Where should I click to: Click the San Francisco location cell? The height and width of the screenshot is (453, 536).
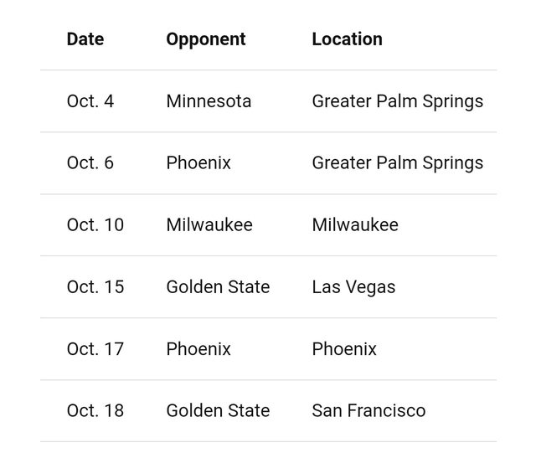(368, 411)
